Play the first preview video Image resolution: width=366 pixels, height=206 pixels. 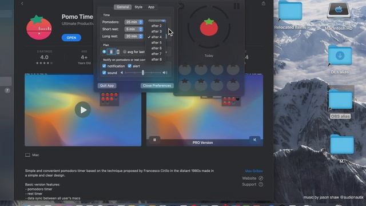[x=82, y=109]
